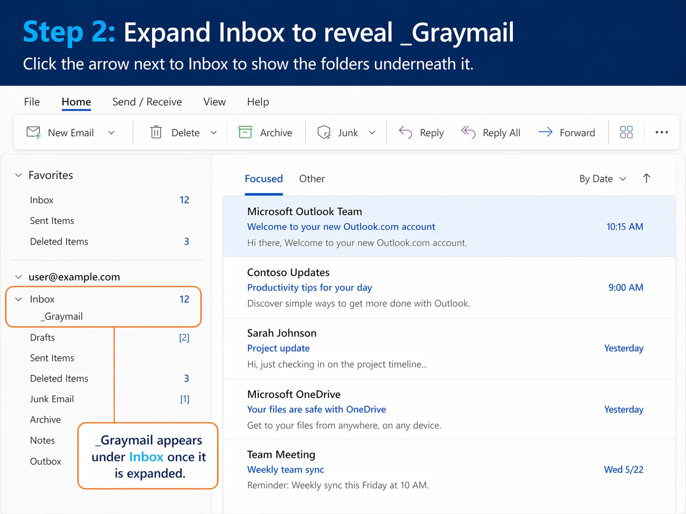The height and width of the screenshot is (514, 686).
Task: Click the Junk shield icon
Action: click(324, 132)
